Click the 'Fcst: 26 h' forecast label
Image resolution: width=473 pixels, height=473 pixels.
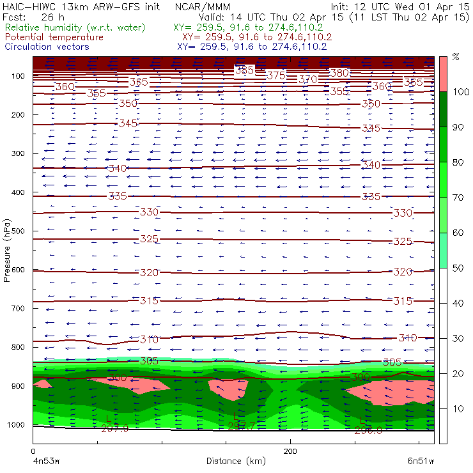[33, 17]
